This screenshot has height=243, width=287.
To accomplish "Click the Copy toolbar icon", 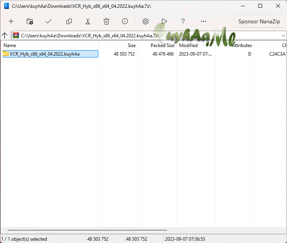I will click(69, 21).
